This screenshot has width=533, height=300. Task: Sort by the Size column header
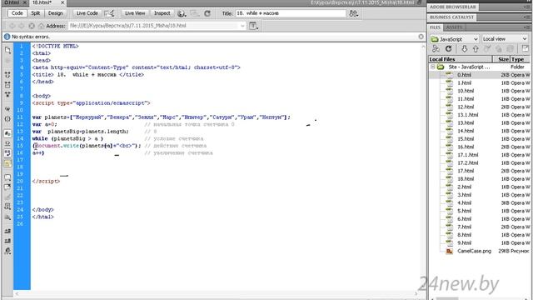[x=501, y=59]
